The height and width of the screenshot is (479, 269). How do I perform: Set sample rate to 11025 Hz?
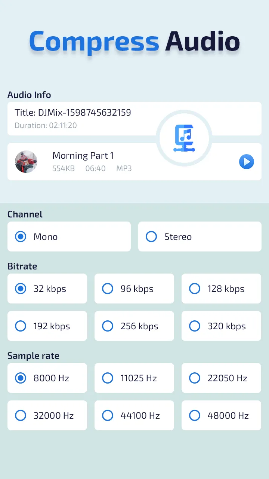coord(134,378)
